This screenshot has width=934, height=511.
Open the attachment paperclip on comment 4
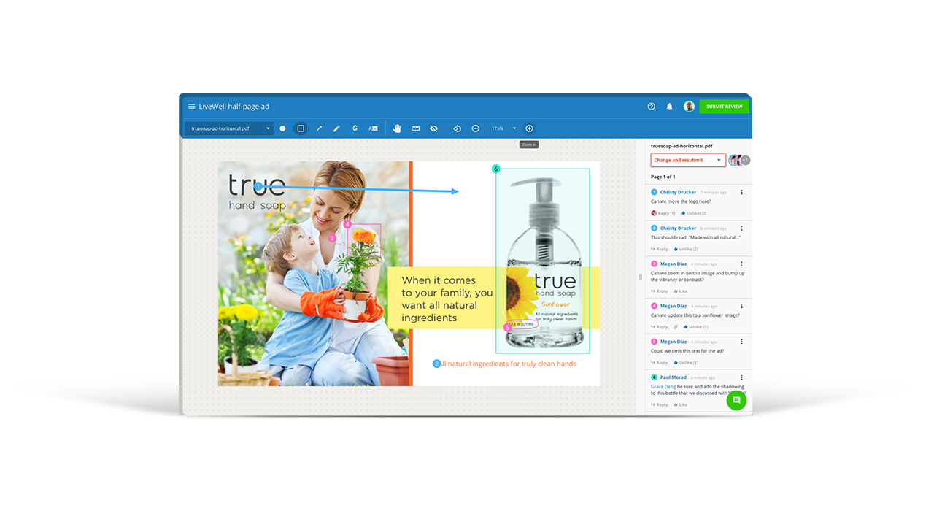[676, 327]
